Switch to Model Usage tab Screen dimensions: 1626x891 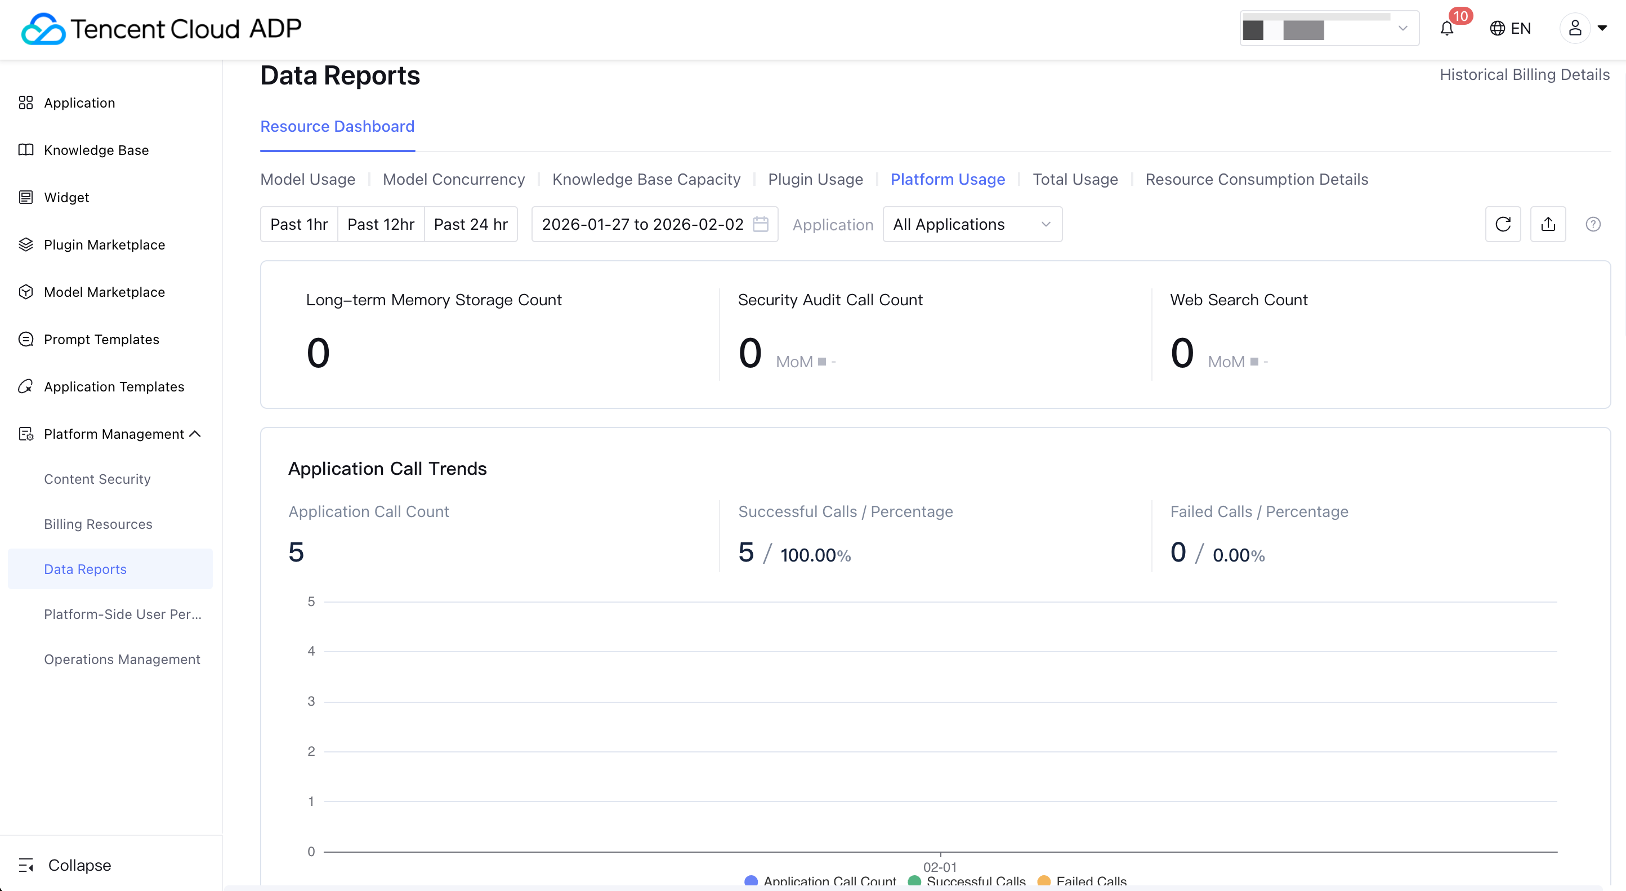(x=307, y=179)
